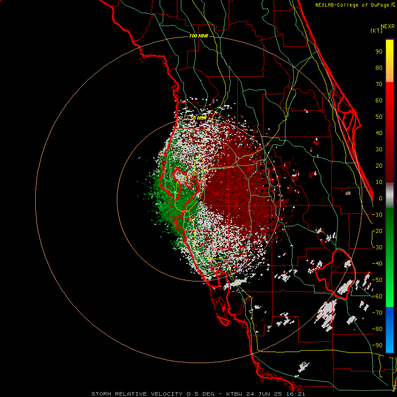Select the NEXR label above the color scale
397x397 pixels.
tap(388, 26)
